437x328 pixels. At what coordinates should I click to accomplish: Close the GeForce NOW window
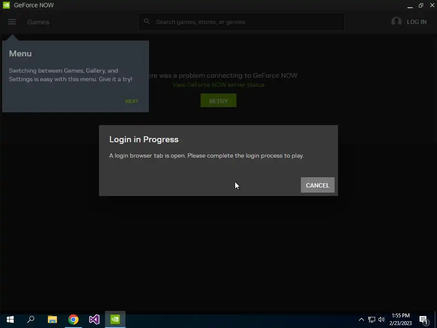(432, 5)
